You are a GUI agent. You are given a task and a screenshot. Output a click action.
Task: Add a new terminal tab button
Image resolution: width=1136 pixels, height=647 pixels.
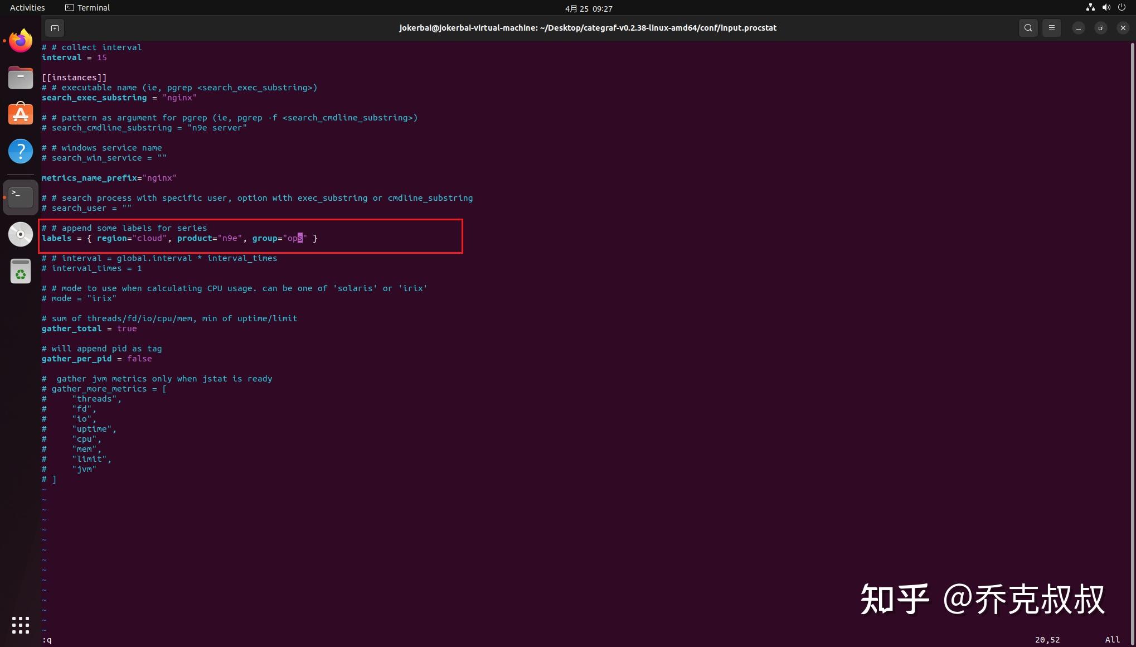tap(55, 28)
